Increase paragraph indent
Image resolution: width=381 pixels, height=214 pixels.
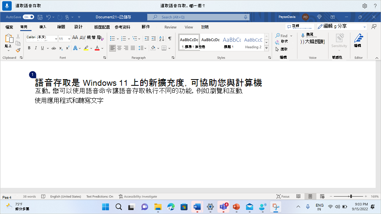click(x=154, y=39)
